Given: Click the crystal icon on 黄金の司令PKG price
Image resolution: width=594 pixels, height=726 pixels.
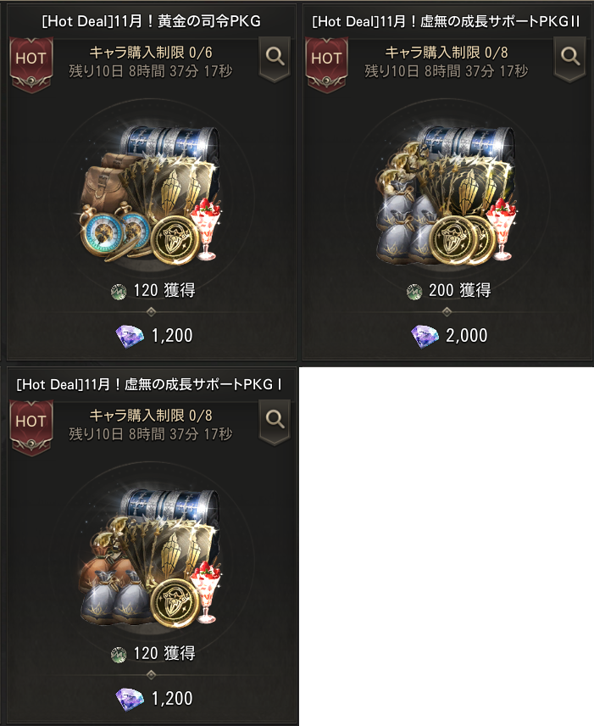Looking at the screenshot, I should (x=130, y=336).
